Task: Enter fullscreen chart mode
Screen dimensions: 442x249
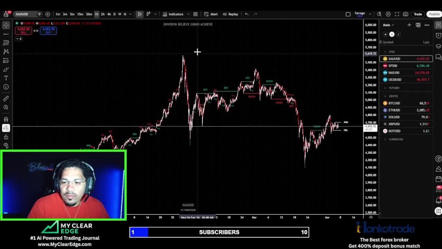Action: 397,14
